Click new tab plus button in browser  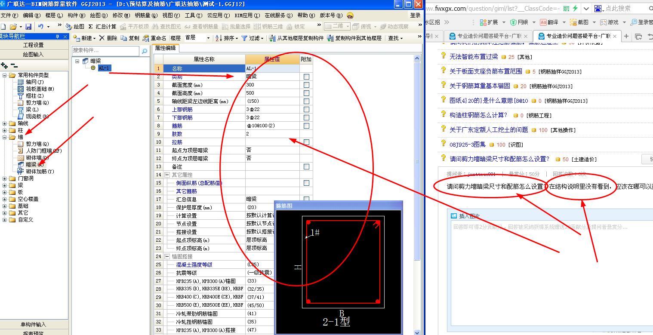(626, 36)
